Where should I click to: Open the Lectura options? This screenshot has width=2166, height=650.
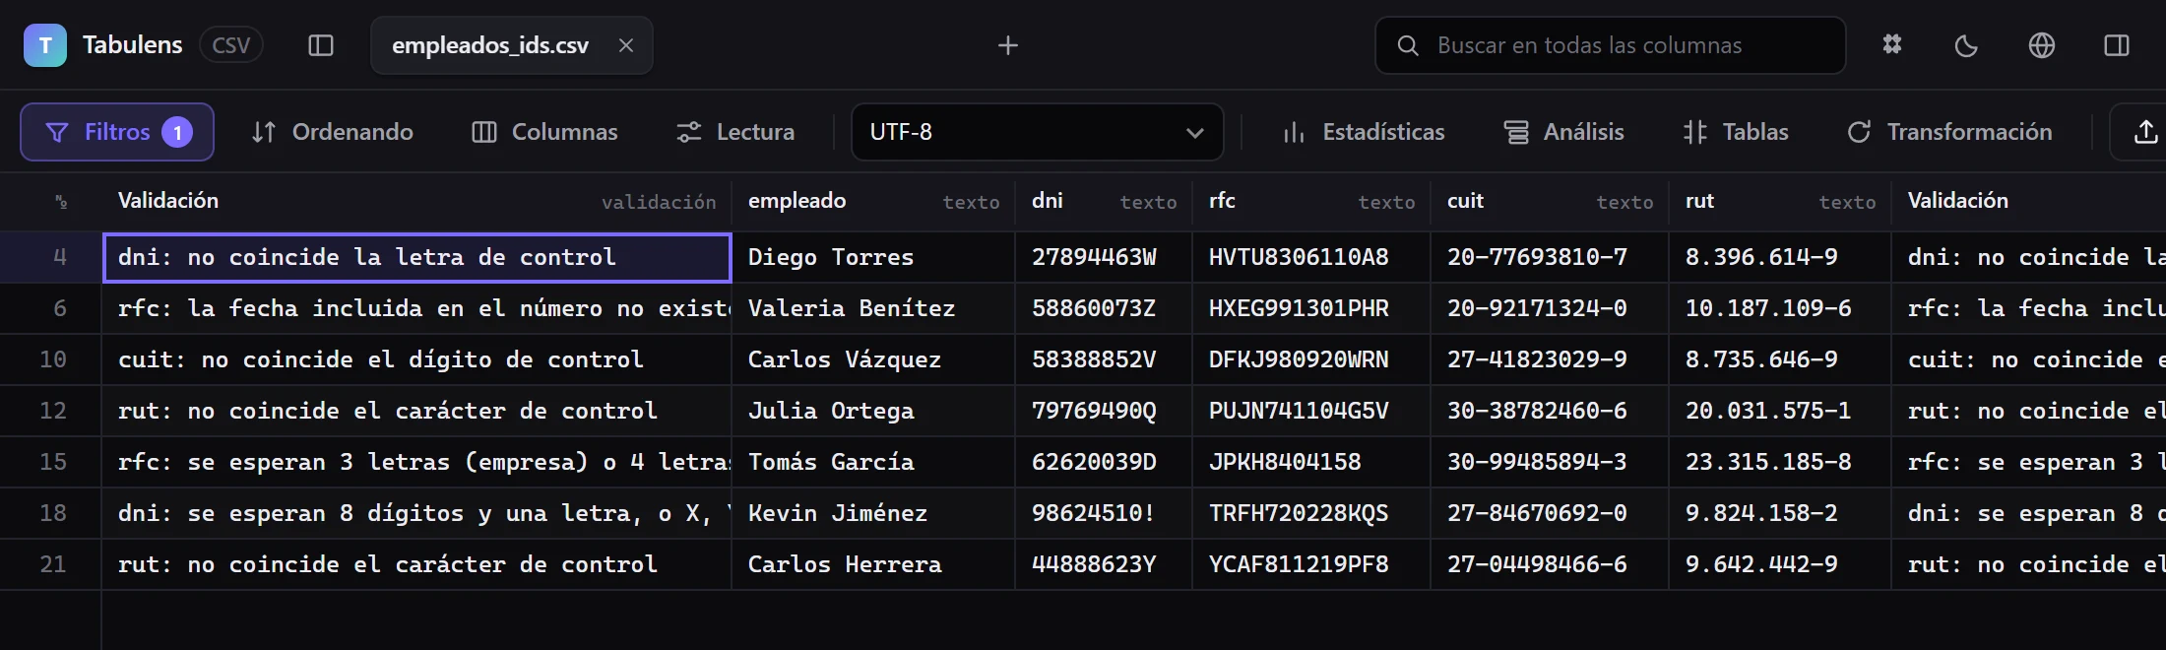pyautogui.click(x=735, y=132)
